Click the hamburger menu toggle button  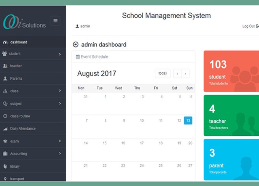pos(55,21)
